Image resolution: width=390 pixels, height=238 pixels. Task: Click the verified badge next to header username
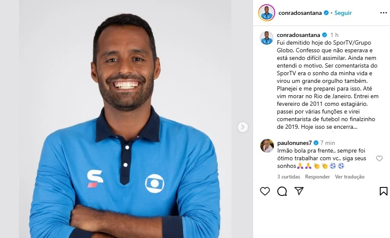(x=326, y=13)
